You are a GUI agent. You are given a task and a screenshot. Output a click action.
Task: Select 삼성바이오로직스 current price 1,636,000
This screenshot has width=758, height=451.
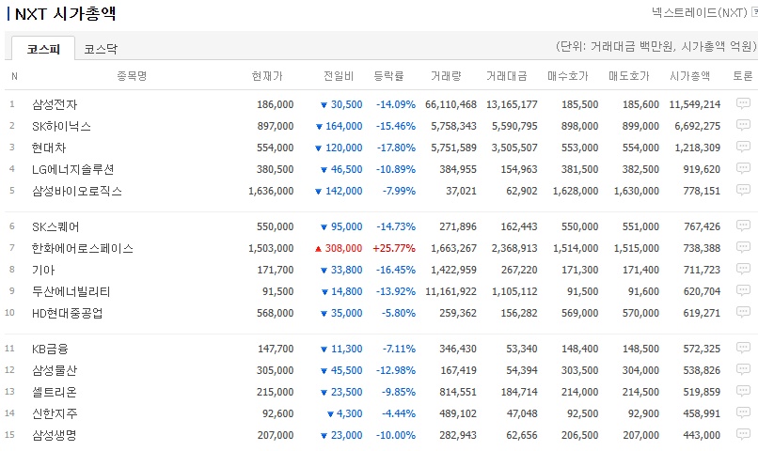pyautogui.click(x=271, y=191)
